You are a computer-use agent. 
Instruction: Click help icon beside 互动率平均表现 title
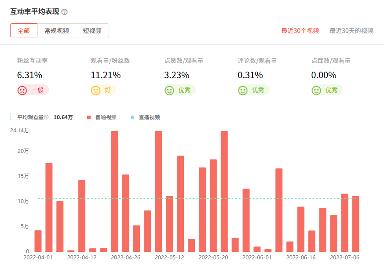pyautogui.click(x=65, y=12)
